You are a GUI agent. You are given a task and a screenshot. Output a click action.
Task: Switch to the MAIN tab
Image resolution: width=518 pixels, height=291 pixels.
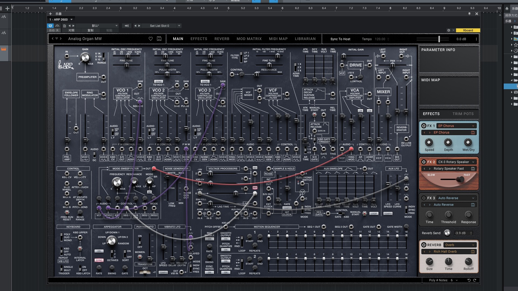[178, 39]
